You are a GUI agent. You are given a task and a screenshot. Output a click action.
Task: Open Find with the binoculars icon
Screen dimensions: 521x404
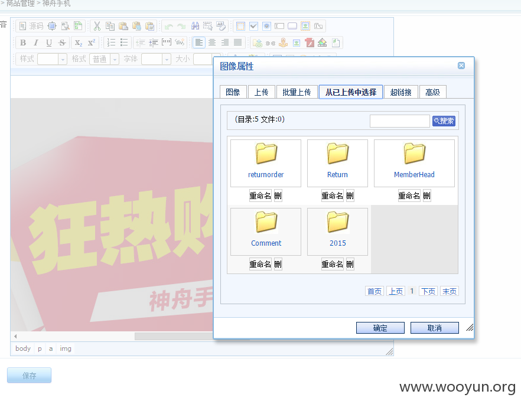click(195, 26)
